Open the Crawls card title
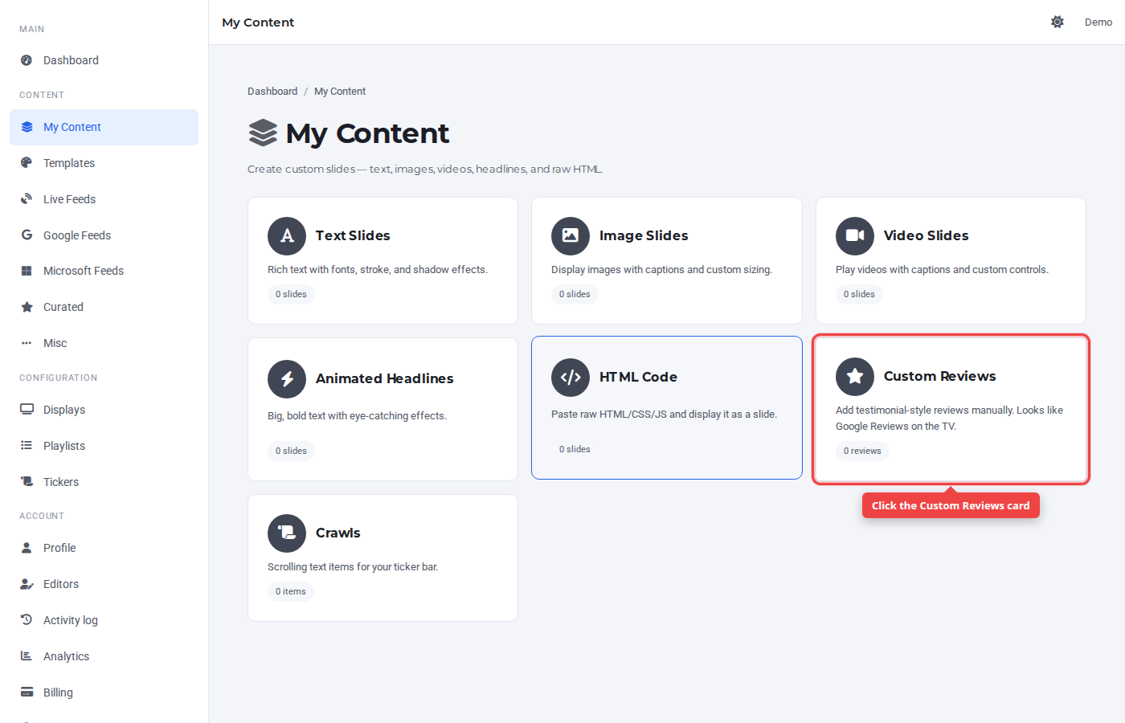Image resolution: width=1125 pixels, height=723 pixels. pyautogui.click(x=337, y=533)
